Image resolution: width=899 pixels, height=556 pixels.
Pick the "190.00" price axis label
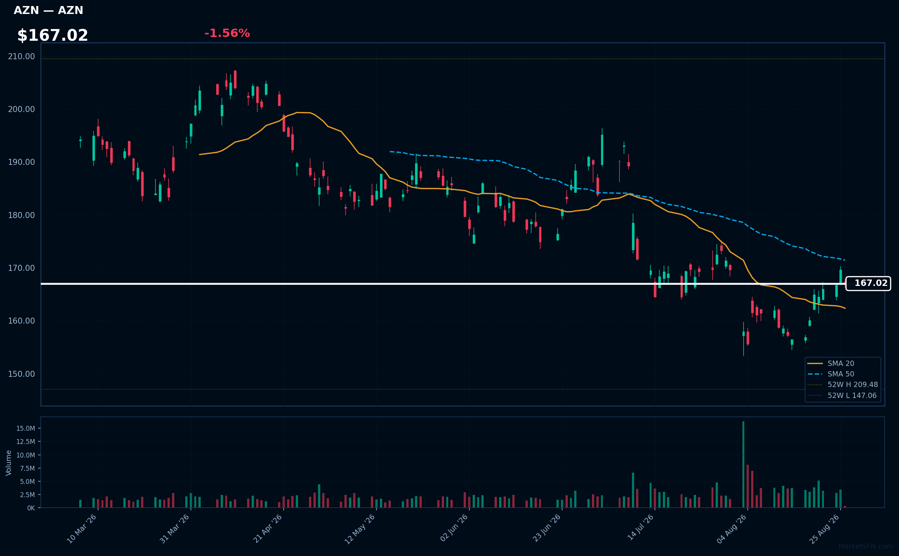coord(22,162)
